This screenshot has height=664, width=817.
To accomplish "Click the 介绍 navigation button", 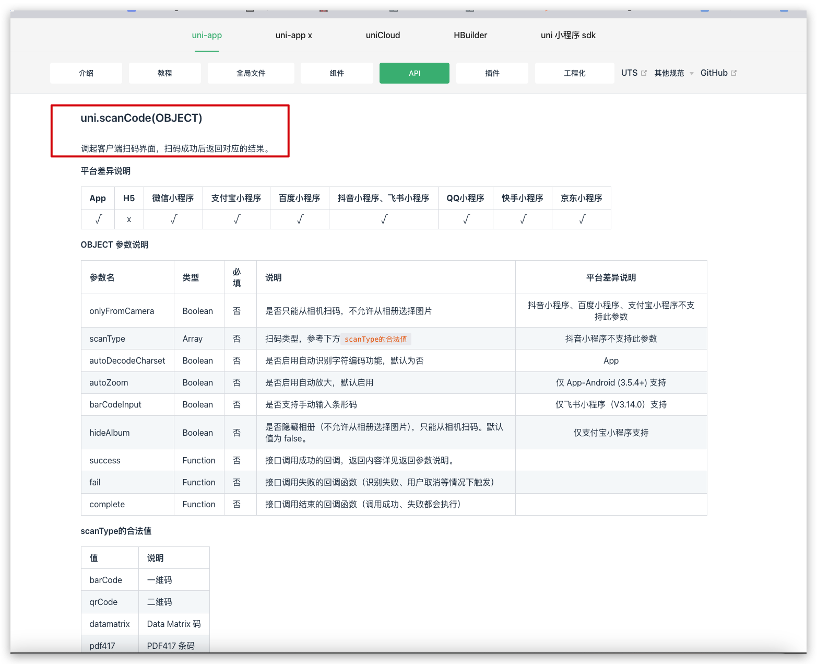I will click(x=86, y=73).
